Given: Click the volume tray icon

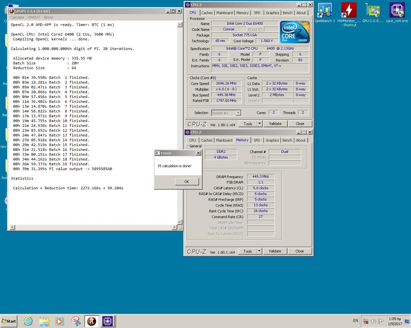Looking at the screenshot, I should tap(373, 321).
